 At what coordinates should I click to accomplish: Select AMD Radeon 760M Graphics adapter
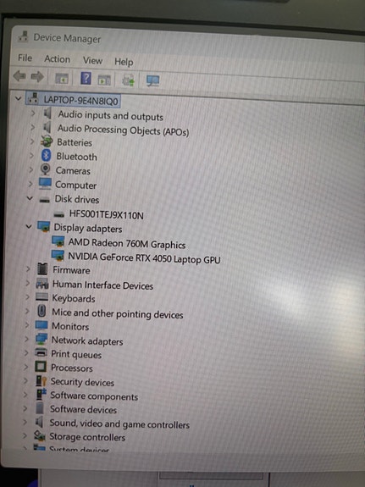pos(127,243)
